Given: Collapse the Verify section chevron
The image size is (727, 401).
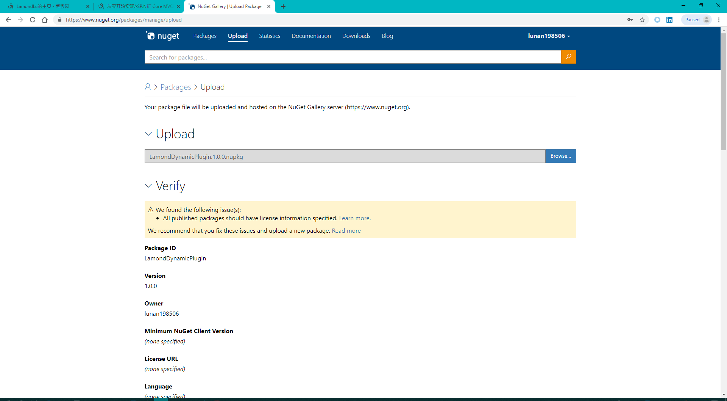Looking at the screenshot, I should click(x=148, y=186).
